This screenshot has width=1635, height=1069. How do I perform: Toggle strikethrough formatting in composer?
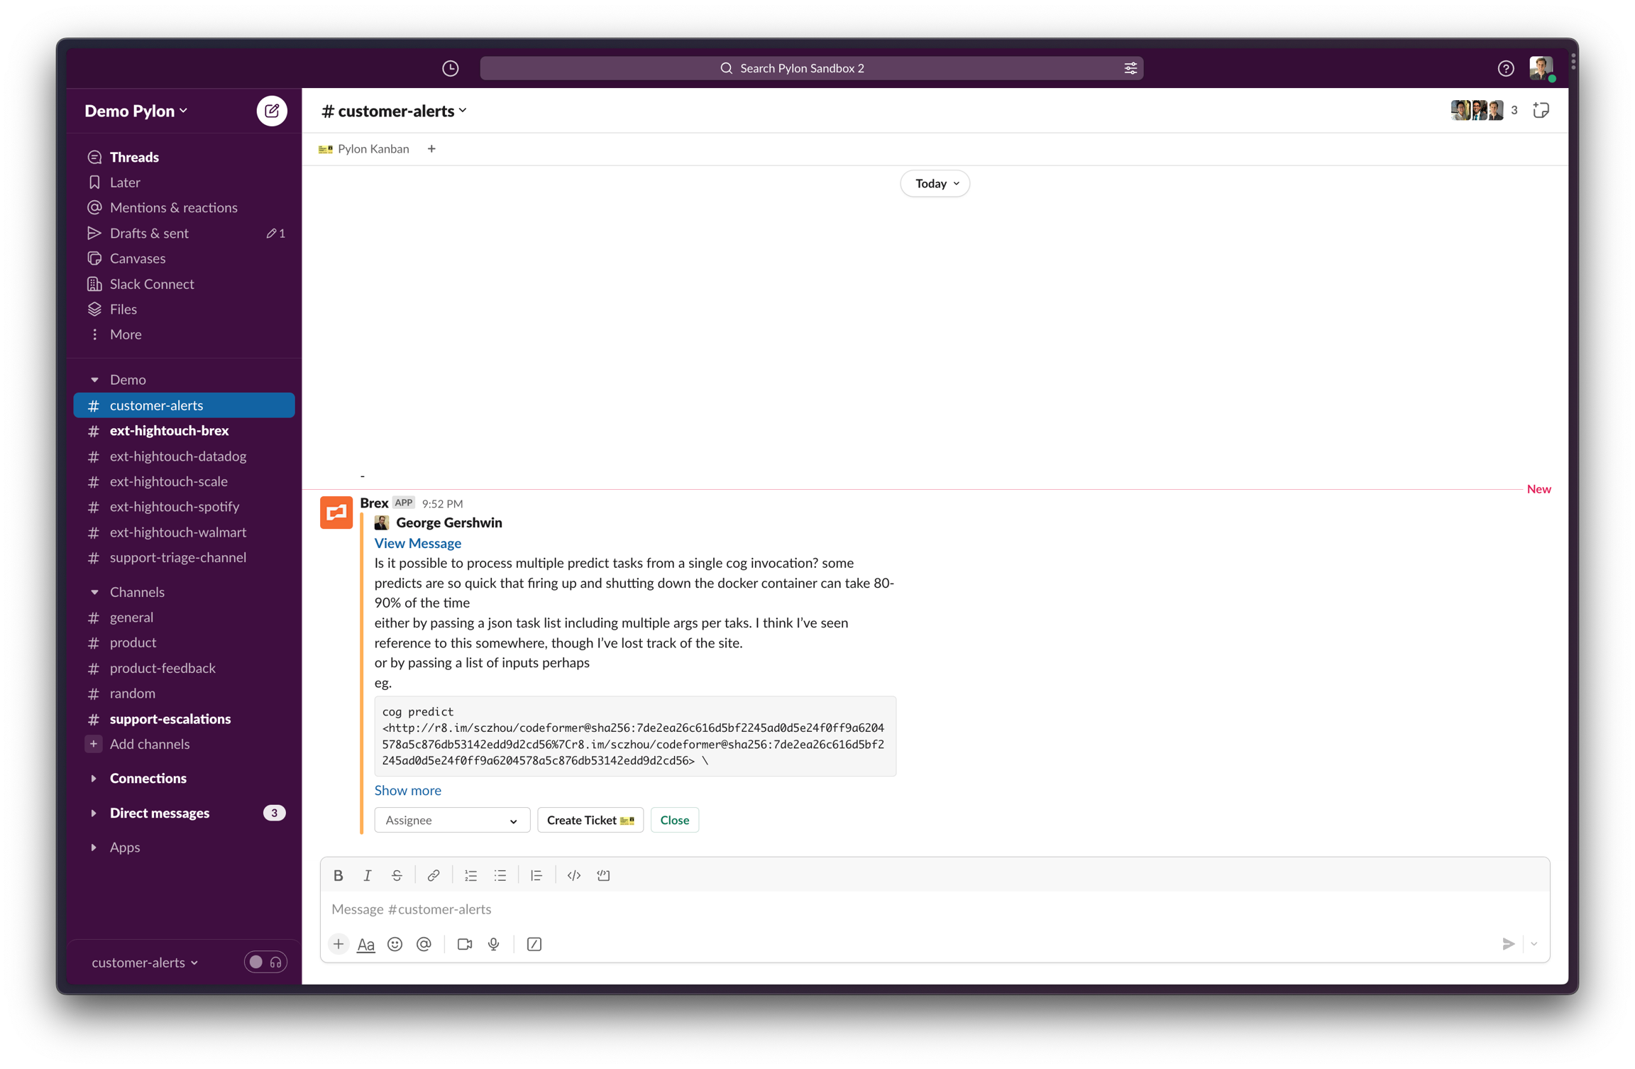pos(397,875)
